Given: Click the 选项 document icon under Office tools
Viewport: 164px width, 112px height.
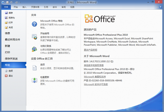Looking at the screenshot, I should pos(34,68).
